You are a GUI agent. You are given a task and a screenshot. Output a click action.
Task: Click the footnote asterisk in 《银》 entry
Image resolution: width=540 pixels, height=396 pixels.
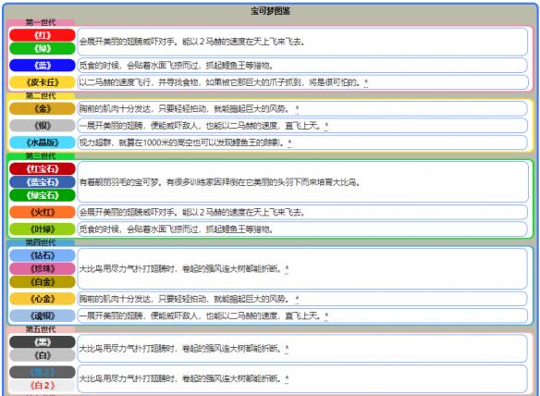click(x=326, y=126)
